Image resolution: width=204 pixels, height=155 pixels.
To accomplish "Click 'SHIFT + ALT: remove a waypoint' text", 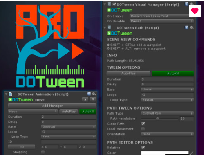I will click(138, 49).
